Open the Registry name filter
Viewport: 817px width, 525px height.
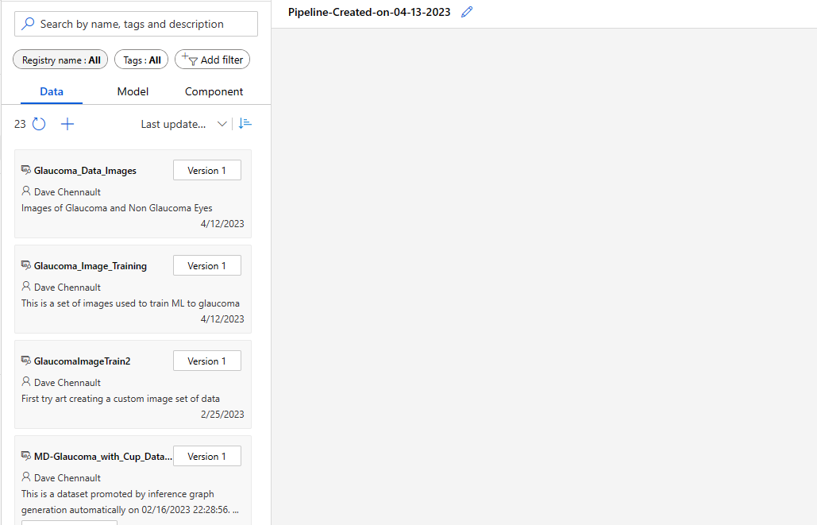tap(60, 59)
